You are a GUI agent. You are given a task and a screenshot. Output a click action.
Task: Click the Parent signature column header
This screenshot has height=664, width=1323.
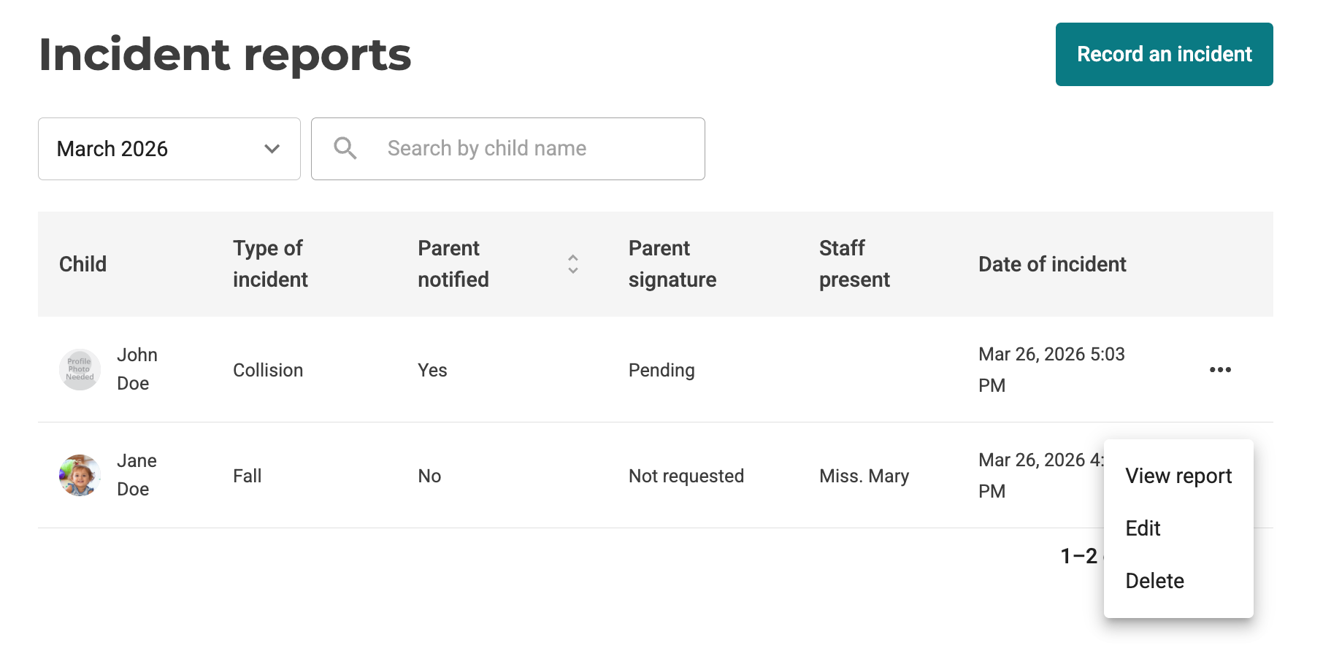point(672,263)
